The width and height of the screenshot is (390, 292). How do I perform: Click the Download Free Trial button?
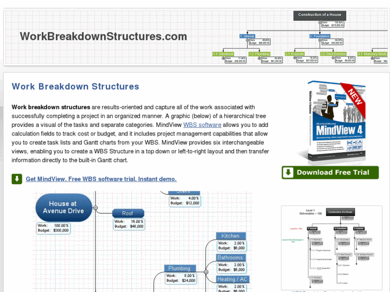[x=330, y=173]
